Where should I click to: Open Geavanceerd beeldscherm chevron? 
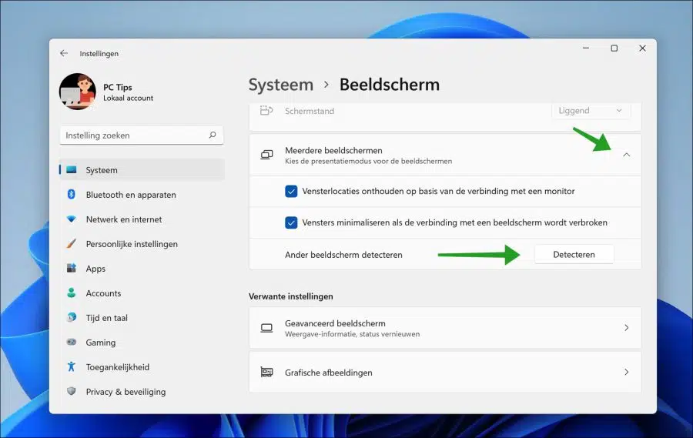[x=626, y=328]
